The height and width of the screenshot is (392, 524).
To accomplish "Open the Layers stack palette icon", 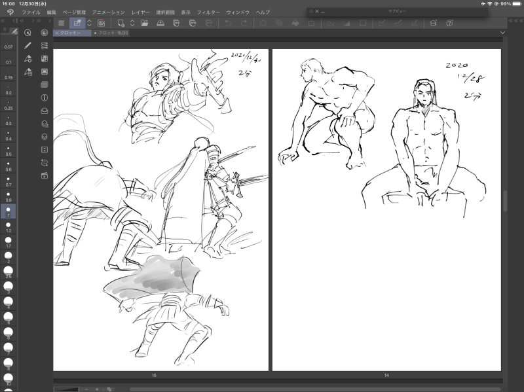I will pyautogui.click(x=45, y=137).
